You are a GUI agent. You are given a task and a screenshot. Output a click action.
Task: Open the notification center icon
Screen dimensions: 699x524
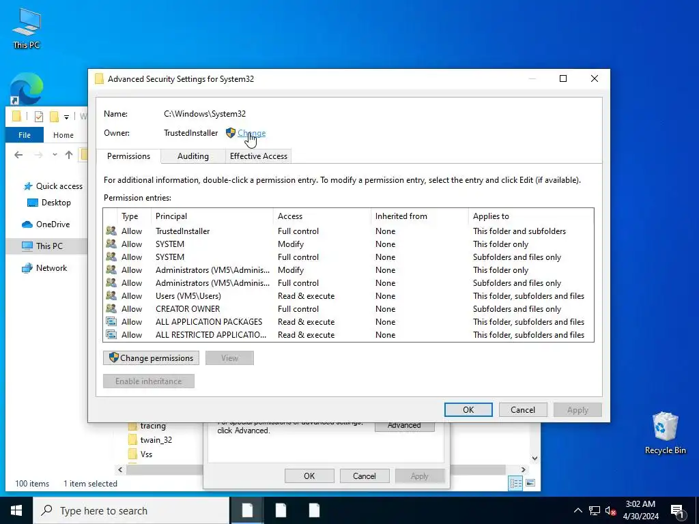(x=677, y=510)
